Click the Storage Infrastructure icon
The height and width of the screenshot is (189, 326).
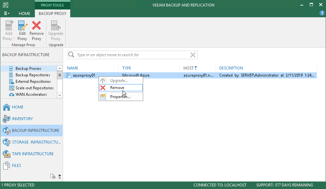pos(7,142)
